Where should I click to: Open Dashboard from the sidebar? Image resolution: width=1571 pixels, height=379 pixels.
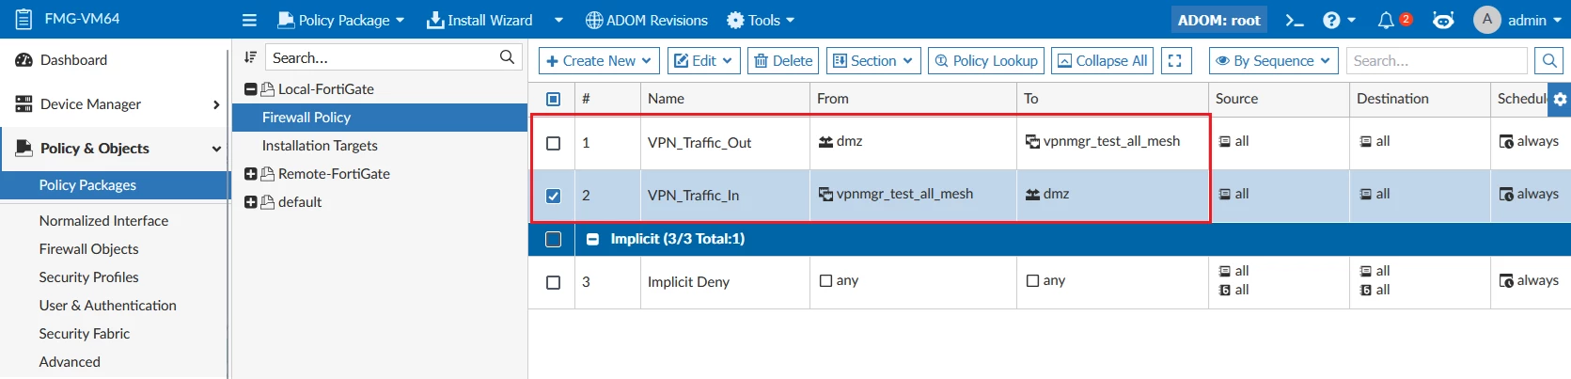(73, 60)
